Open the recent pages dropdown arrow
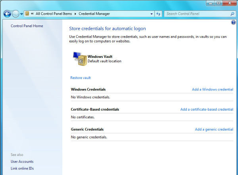 coord(21,14)
